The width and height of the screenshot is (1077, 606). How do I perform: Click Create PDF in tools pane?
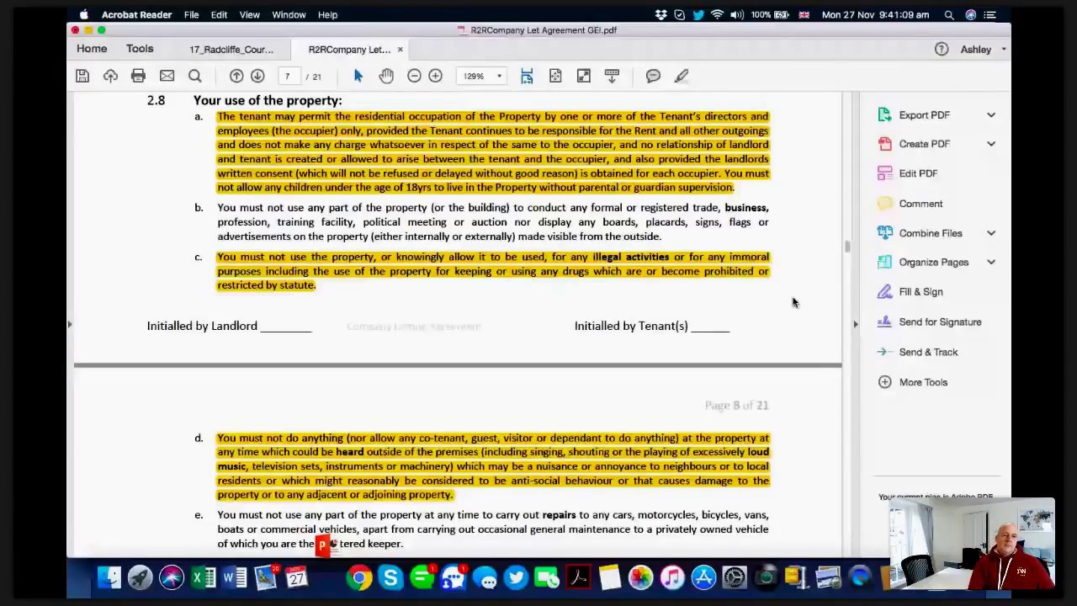point(924,144)
